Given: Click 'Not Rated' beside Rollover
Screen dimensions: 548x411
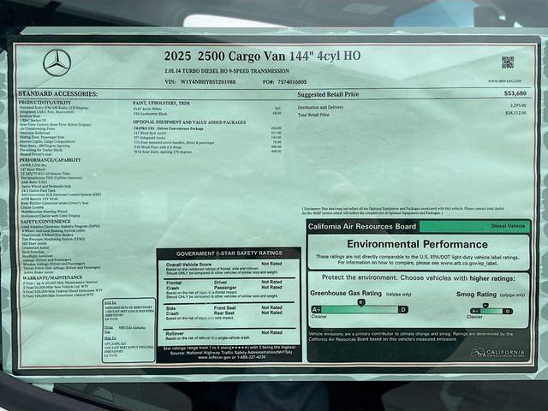Looking at the screenshot, I should (x=271, y=333).
